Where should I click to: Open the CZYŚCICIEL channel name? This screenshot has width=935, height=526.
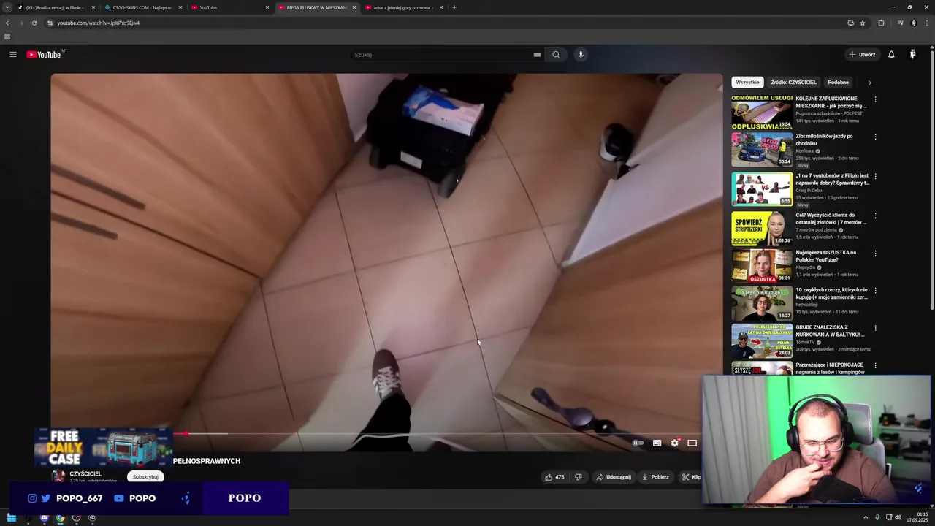coord(85,473)
